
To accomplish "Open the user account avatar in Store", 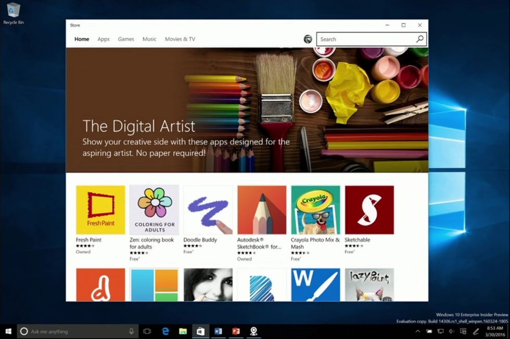I will pos(308,39).
